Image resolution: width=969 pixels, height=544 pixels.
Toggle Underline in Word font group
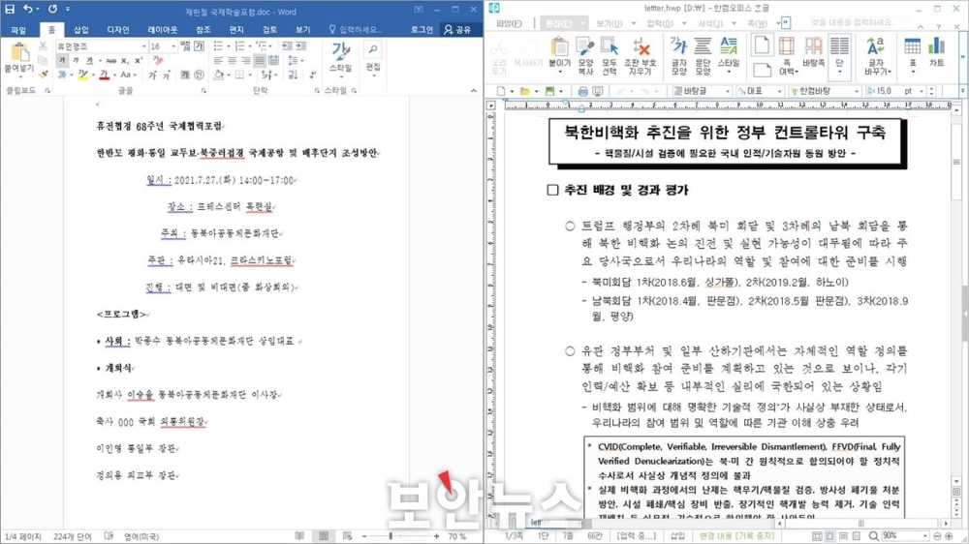click(89, 61)
